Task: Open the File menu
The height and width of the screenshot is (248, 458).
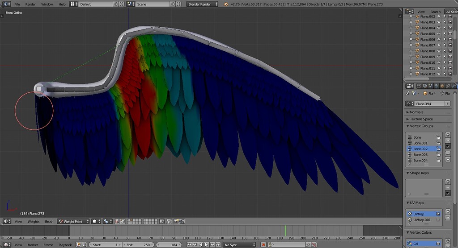Action: click(17, 4)
